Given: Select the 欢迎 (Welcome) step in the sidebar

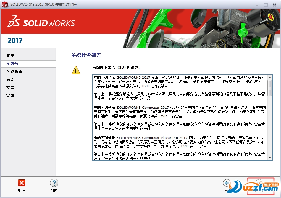Looking at the screenshot, I should [x=10, y=56].
